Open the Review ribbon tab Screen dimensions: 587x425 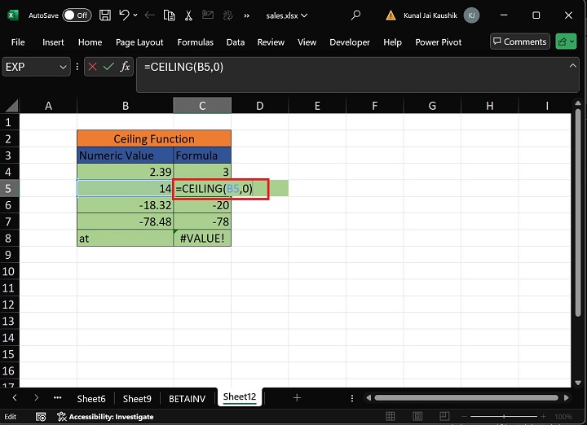coord(271,42)
